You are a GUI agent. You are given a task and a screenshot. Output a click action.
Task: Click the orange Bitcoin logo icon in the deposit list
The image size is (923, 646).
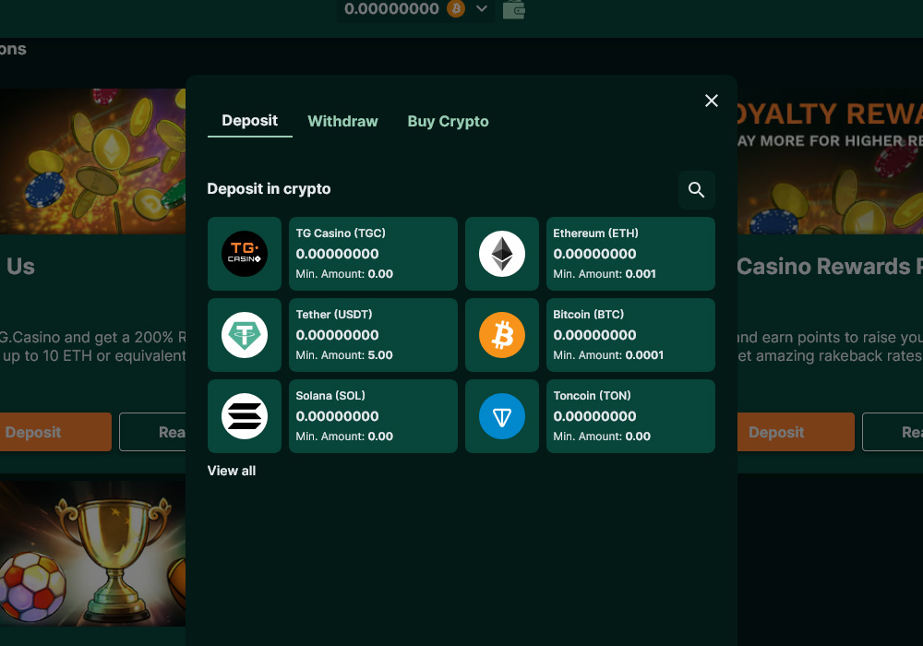pos(501,335)
